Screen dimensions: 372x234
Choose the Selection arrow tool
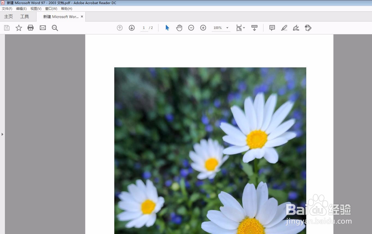[x=167, y=28]
